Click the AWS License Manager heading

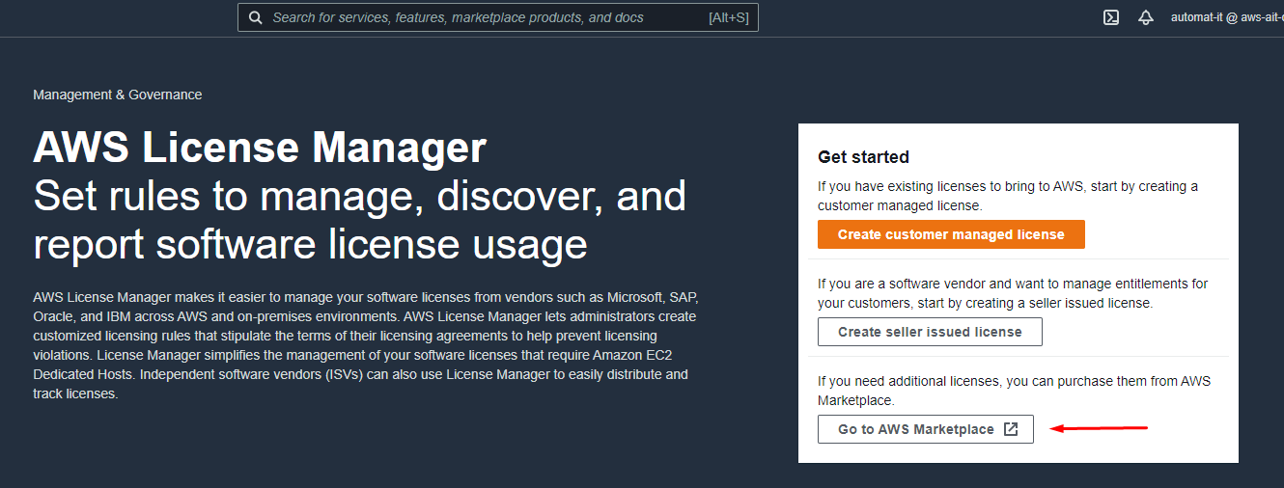point(260,148)
